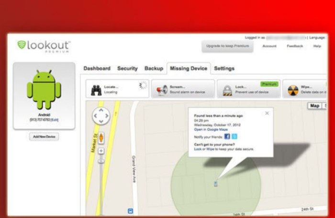Click the Market St road label
This screenshot has width=335, height=218.
click(x=94, y=143)
